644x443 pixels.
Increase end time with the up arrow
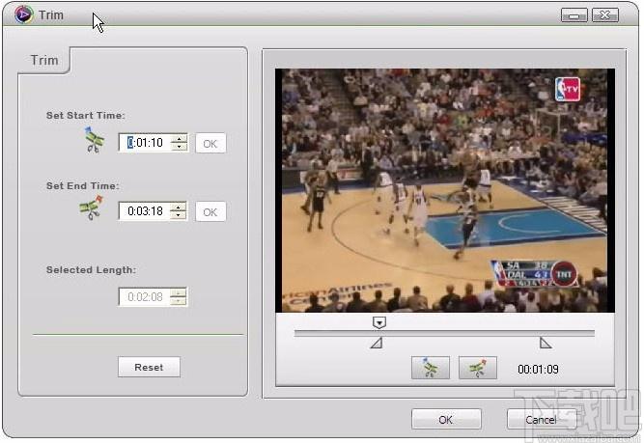point(178,207)
